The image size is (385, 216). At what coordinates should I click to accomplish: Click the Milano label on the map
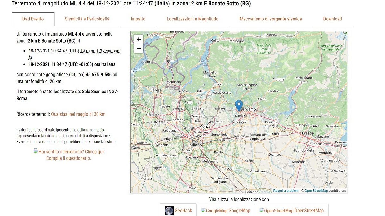tap(195, 145)
